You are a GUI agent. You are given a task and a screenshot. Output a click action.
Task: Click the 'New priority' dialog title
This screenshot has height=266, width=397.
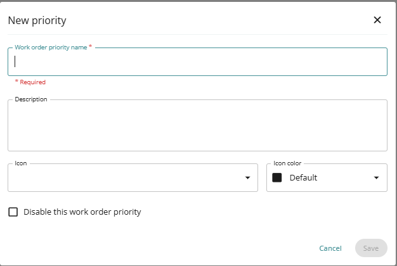(x=37, y=20)
